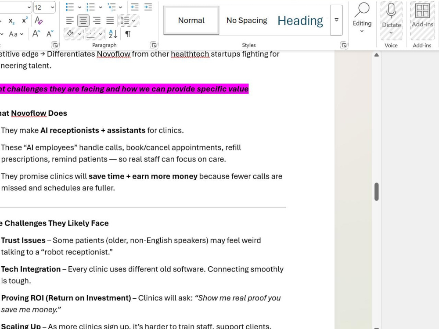Apply the Normal style
The height and width of the screenshot is (329, 439).
(x=191, y=20)
